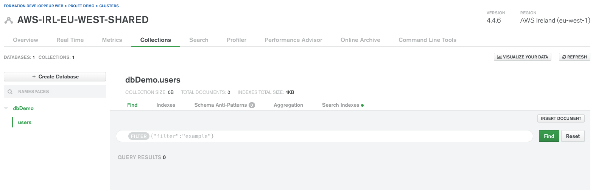Click the Databases: 1 count text
Screen dimensions: 593x190
coord(19,57)
